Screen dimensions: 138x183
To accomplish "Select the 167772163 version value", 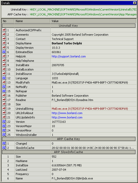I will point(59,122).
